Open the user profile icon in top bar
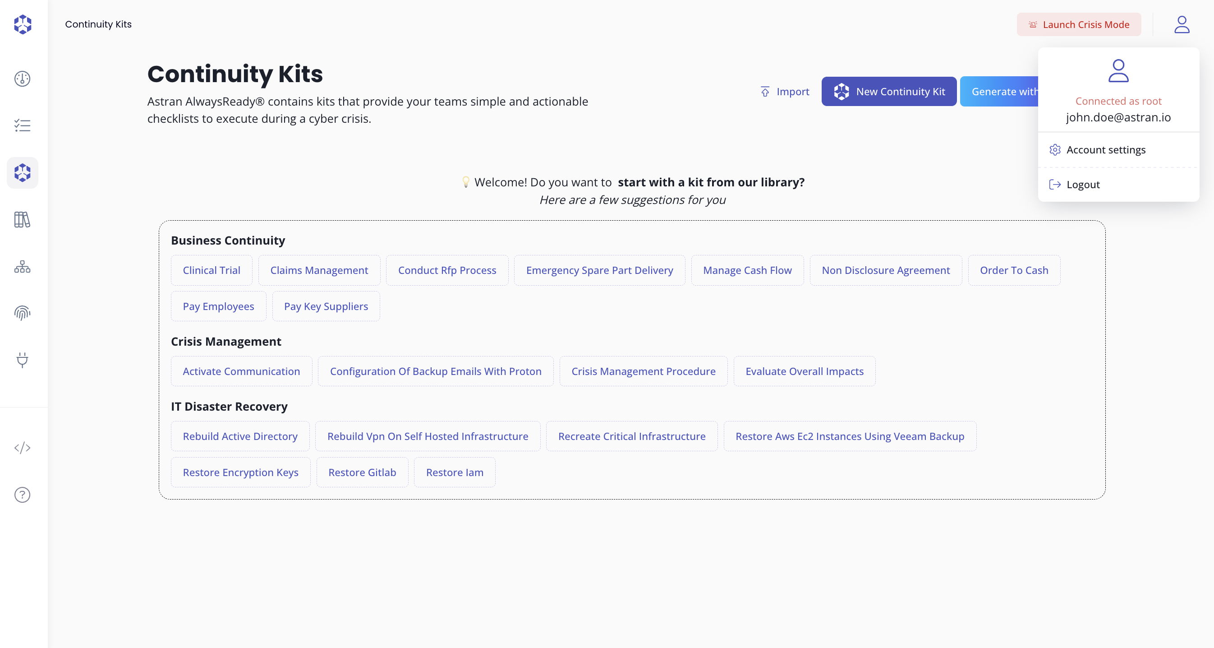The height and width of the screenshot is (648, 1214). point(1182,24)
